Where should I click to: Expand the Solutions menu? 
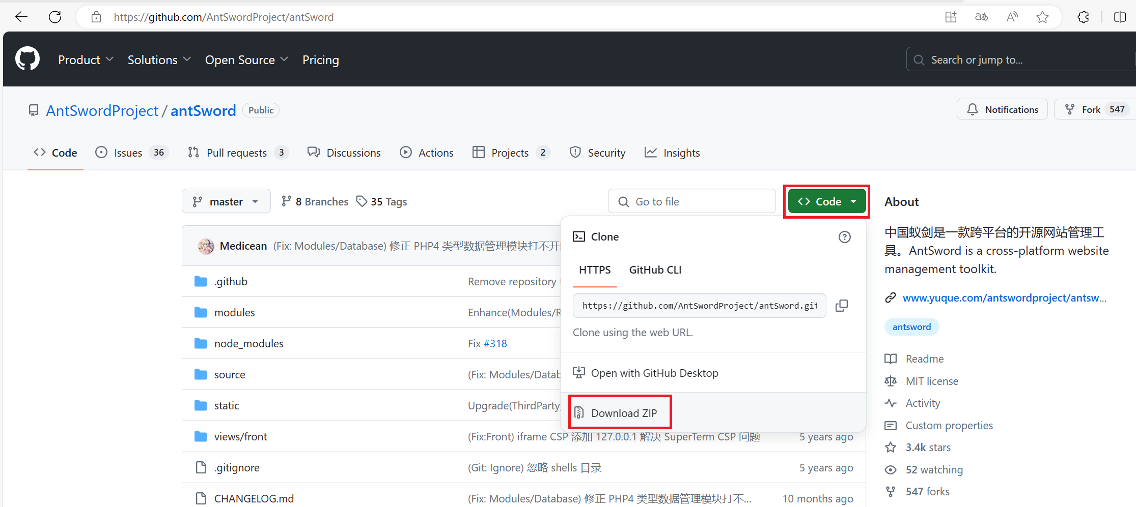pos(159,59)
